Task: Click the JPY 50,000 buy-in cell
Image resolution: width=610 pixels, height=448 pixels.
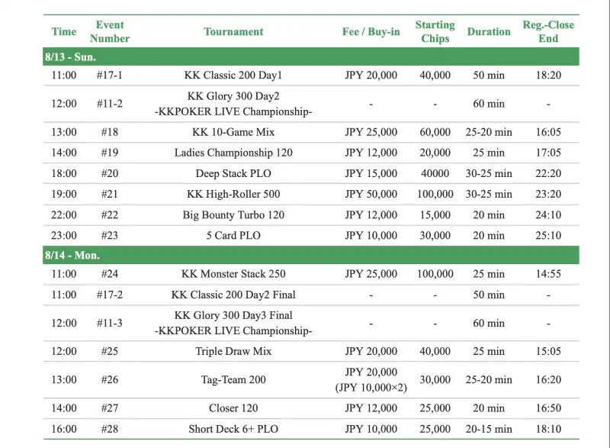Action: click(371, 194)
